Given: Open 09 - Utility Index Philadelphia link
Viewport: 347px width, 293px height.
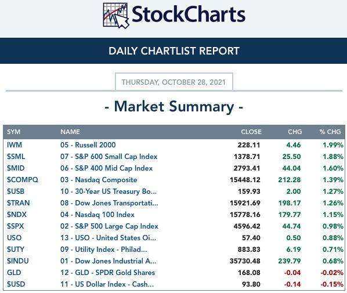Looking at the screenshot, I should click(103, 249).
